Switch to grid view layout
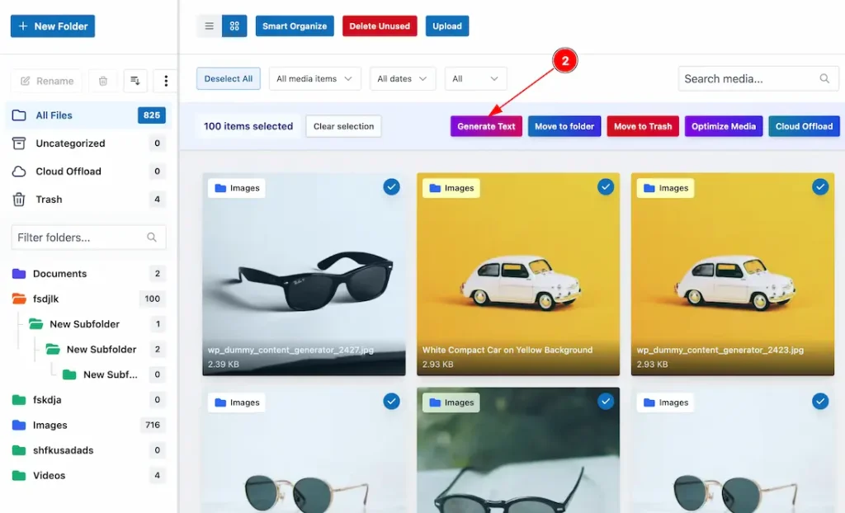The image size is (845, 513). click(x=234, y=26)
